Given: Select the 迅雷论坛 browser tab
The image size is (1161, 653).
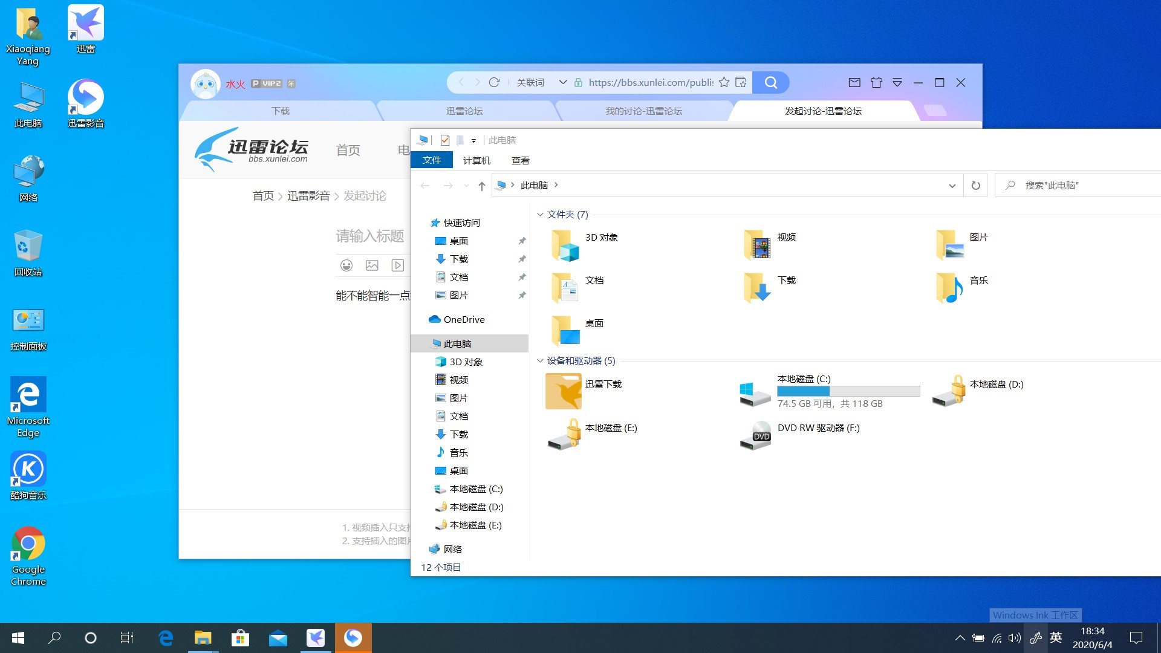Looking at the screenshot, I should point(466,111).
